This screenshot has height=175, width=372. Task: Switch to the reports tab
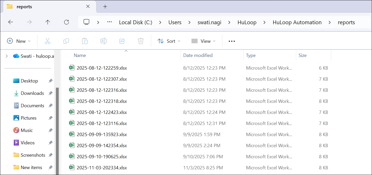[25, 6]
